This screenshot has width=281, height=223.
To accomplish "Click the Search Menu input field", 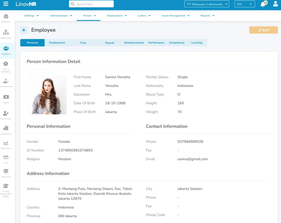I will tap(91, 4).
